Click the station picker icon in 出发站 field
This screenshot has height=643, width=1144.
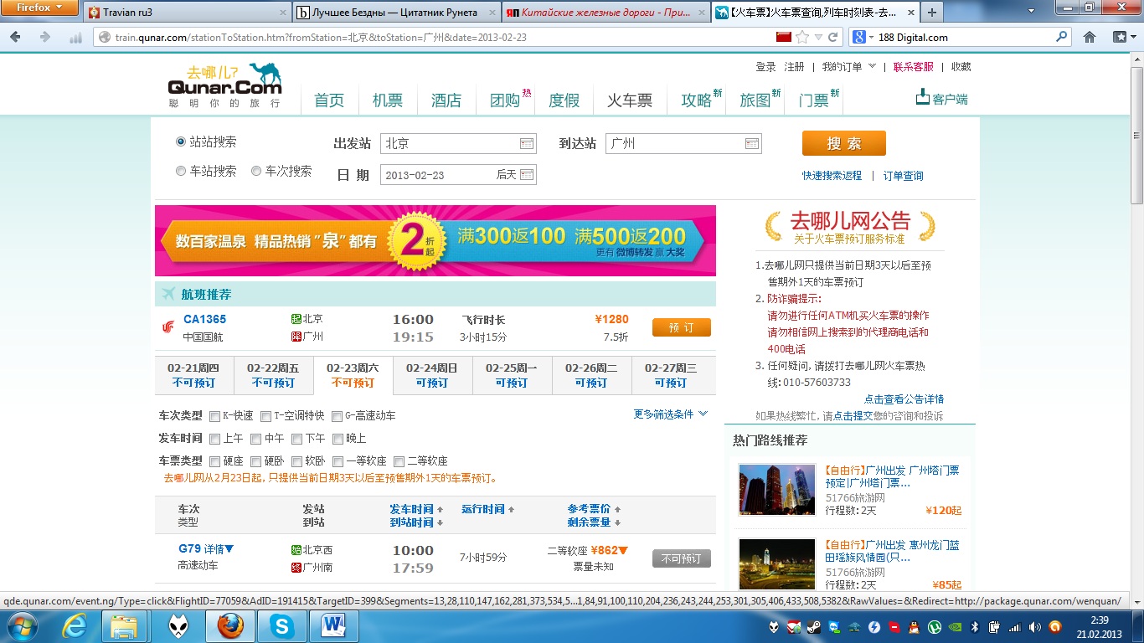pyautogui.click(x=527, y=143)
